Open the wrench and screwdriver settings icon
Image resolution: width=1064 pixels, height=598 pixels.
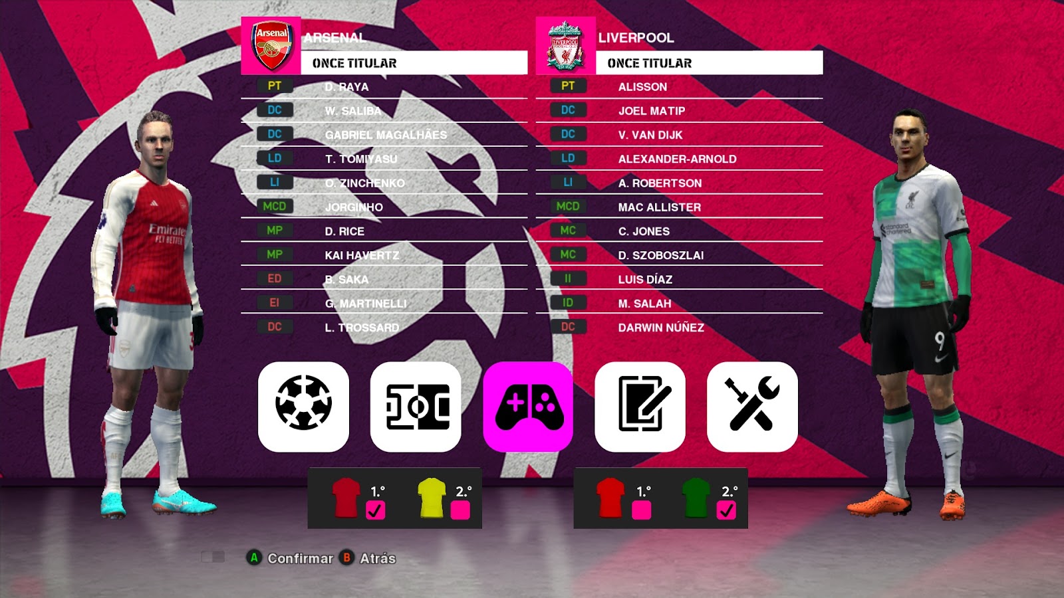[x=752, y=407]
